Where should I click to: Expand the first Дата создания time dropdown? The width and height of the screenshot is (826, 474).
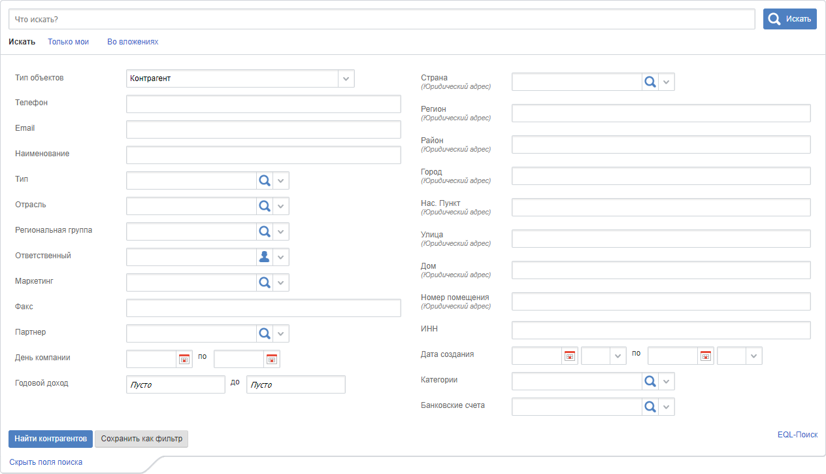click(618, 356)
